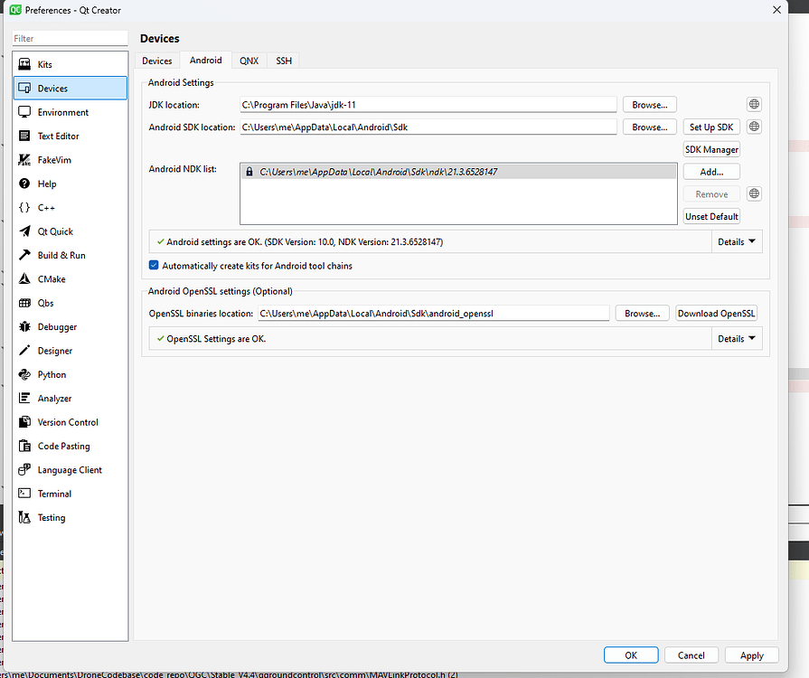The height and width of the screenshot is (678, 809).
Task: Switch to the SSH tab
Action: [x=283, y=60]
